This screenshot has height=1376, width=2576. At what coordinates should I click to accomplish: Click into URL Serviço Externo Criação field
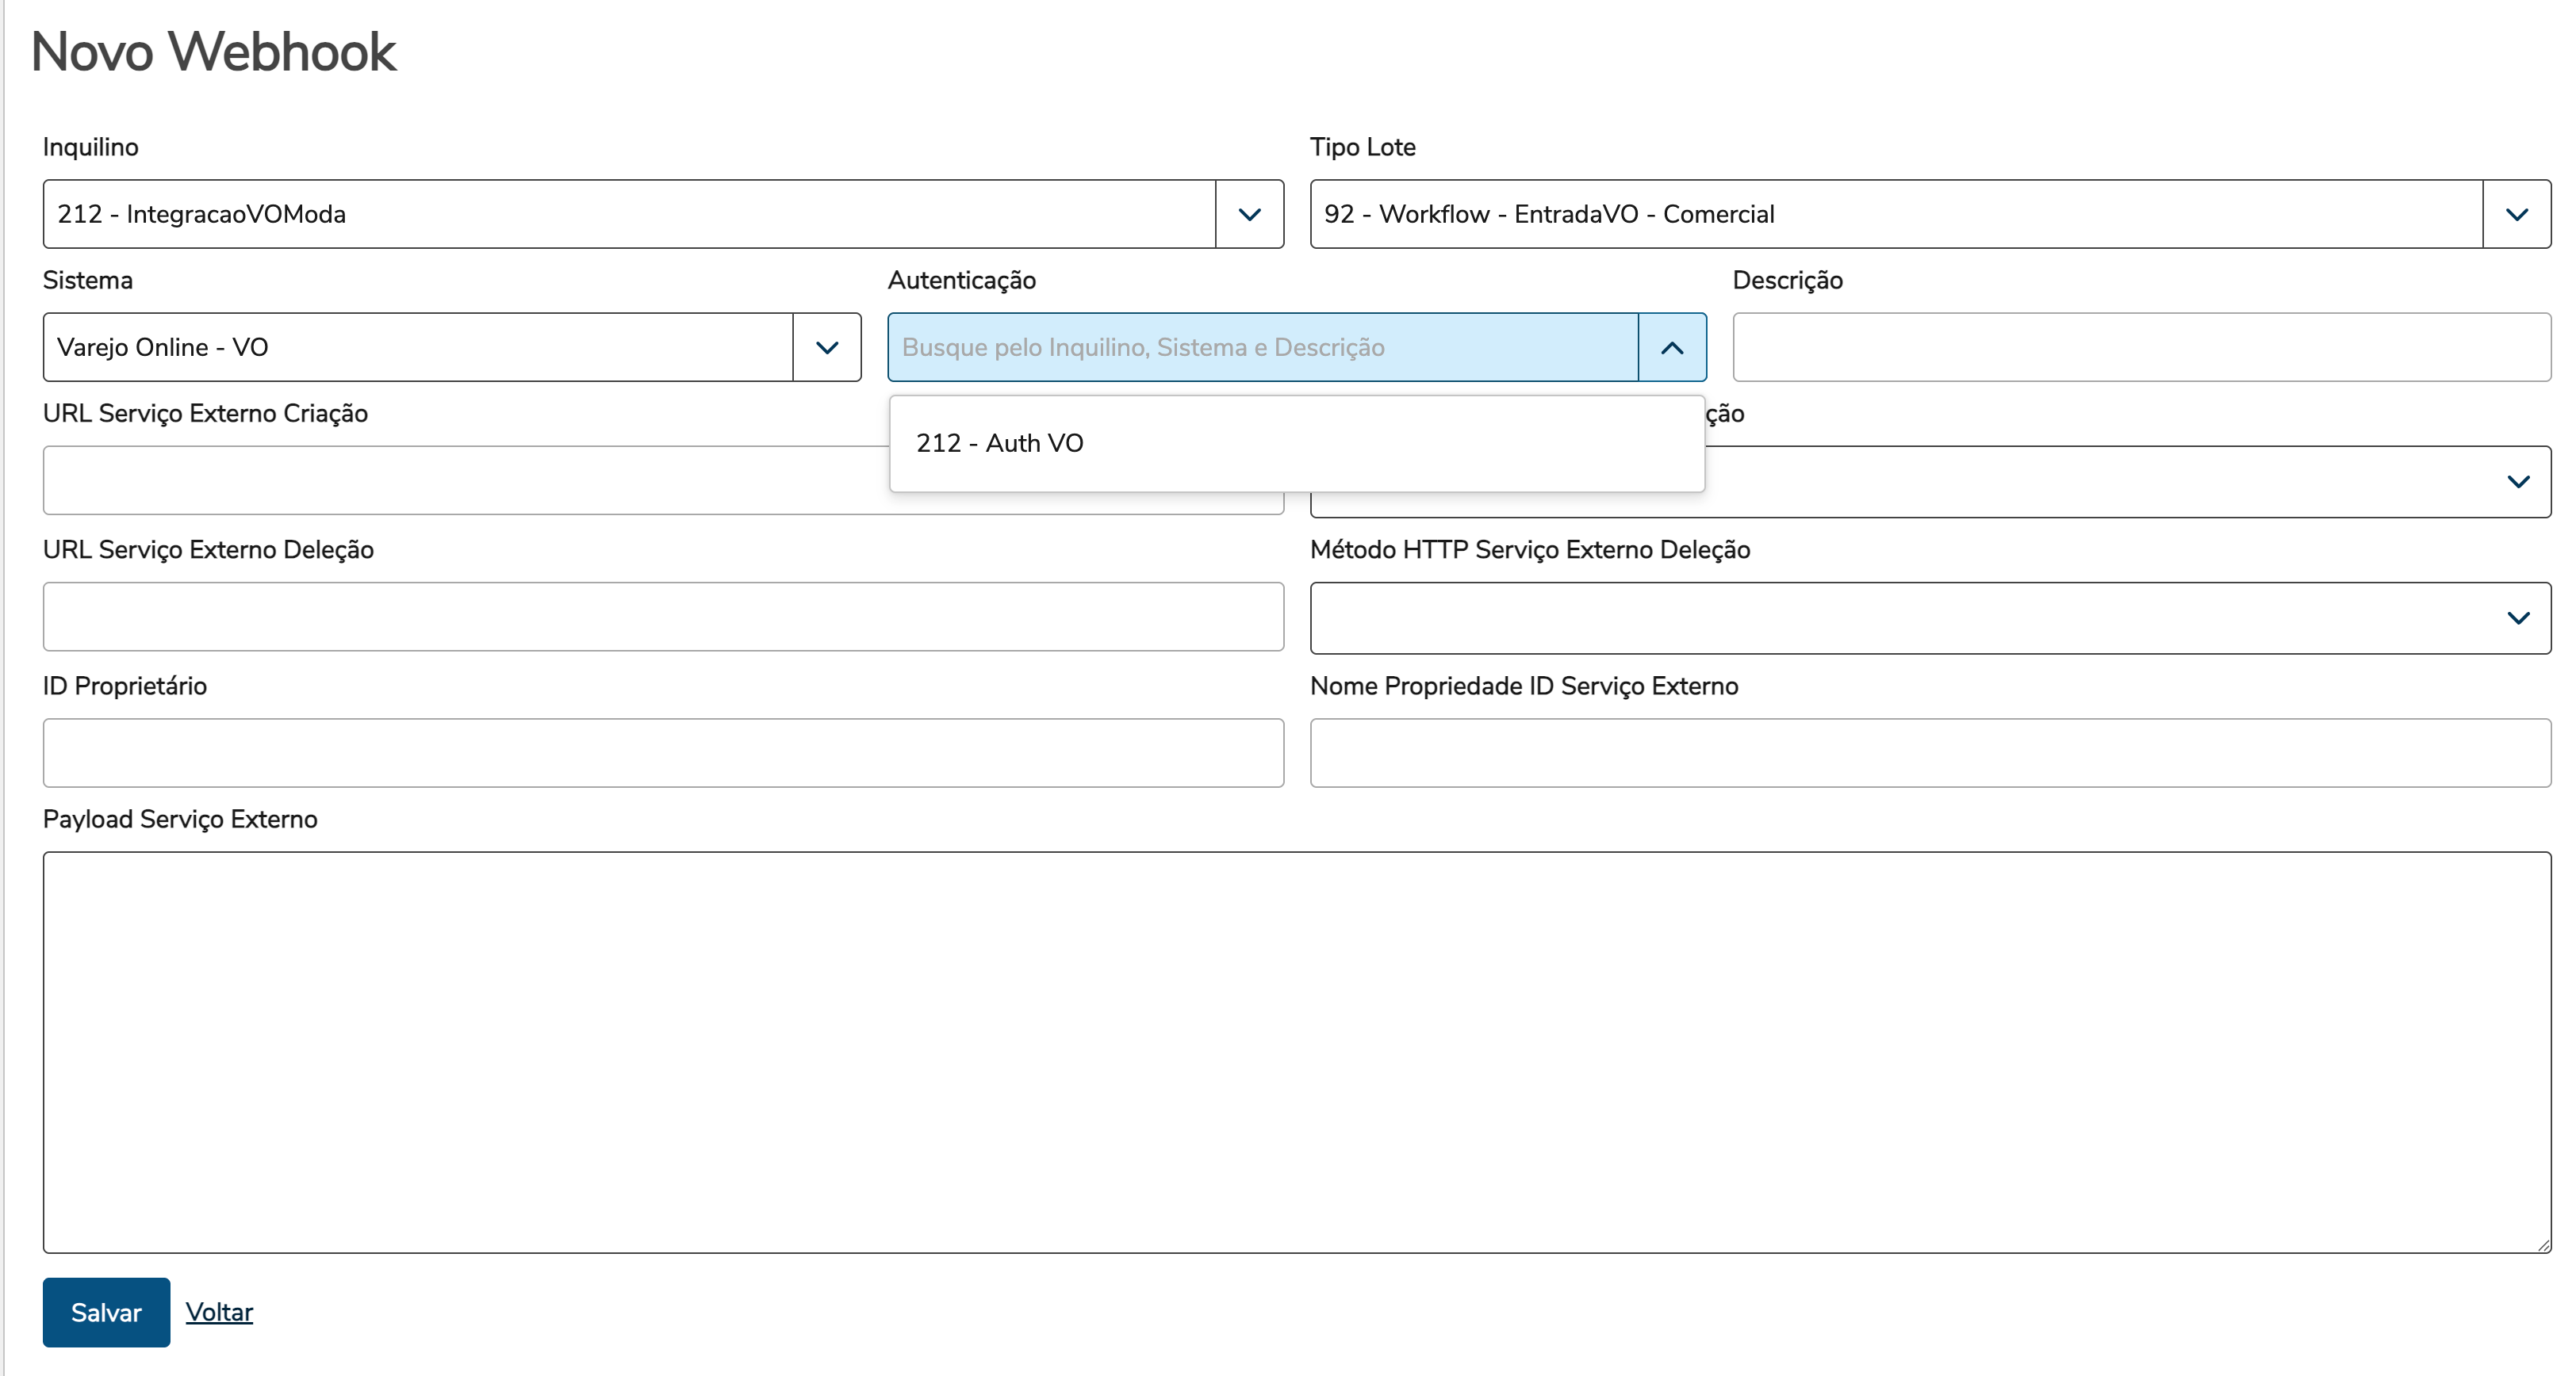(460, 480)
